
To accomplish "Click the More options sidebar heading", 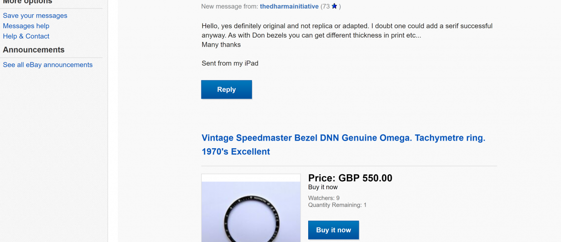I will [28, 2].
